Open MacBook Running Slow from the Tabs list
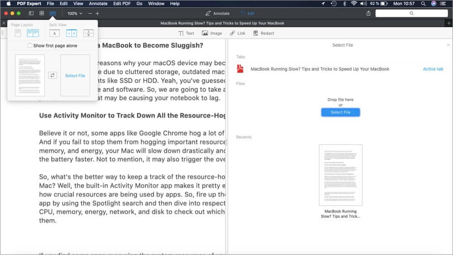This screenshot has height=255, width=453. click(320, 69)
